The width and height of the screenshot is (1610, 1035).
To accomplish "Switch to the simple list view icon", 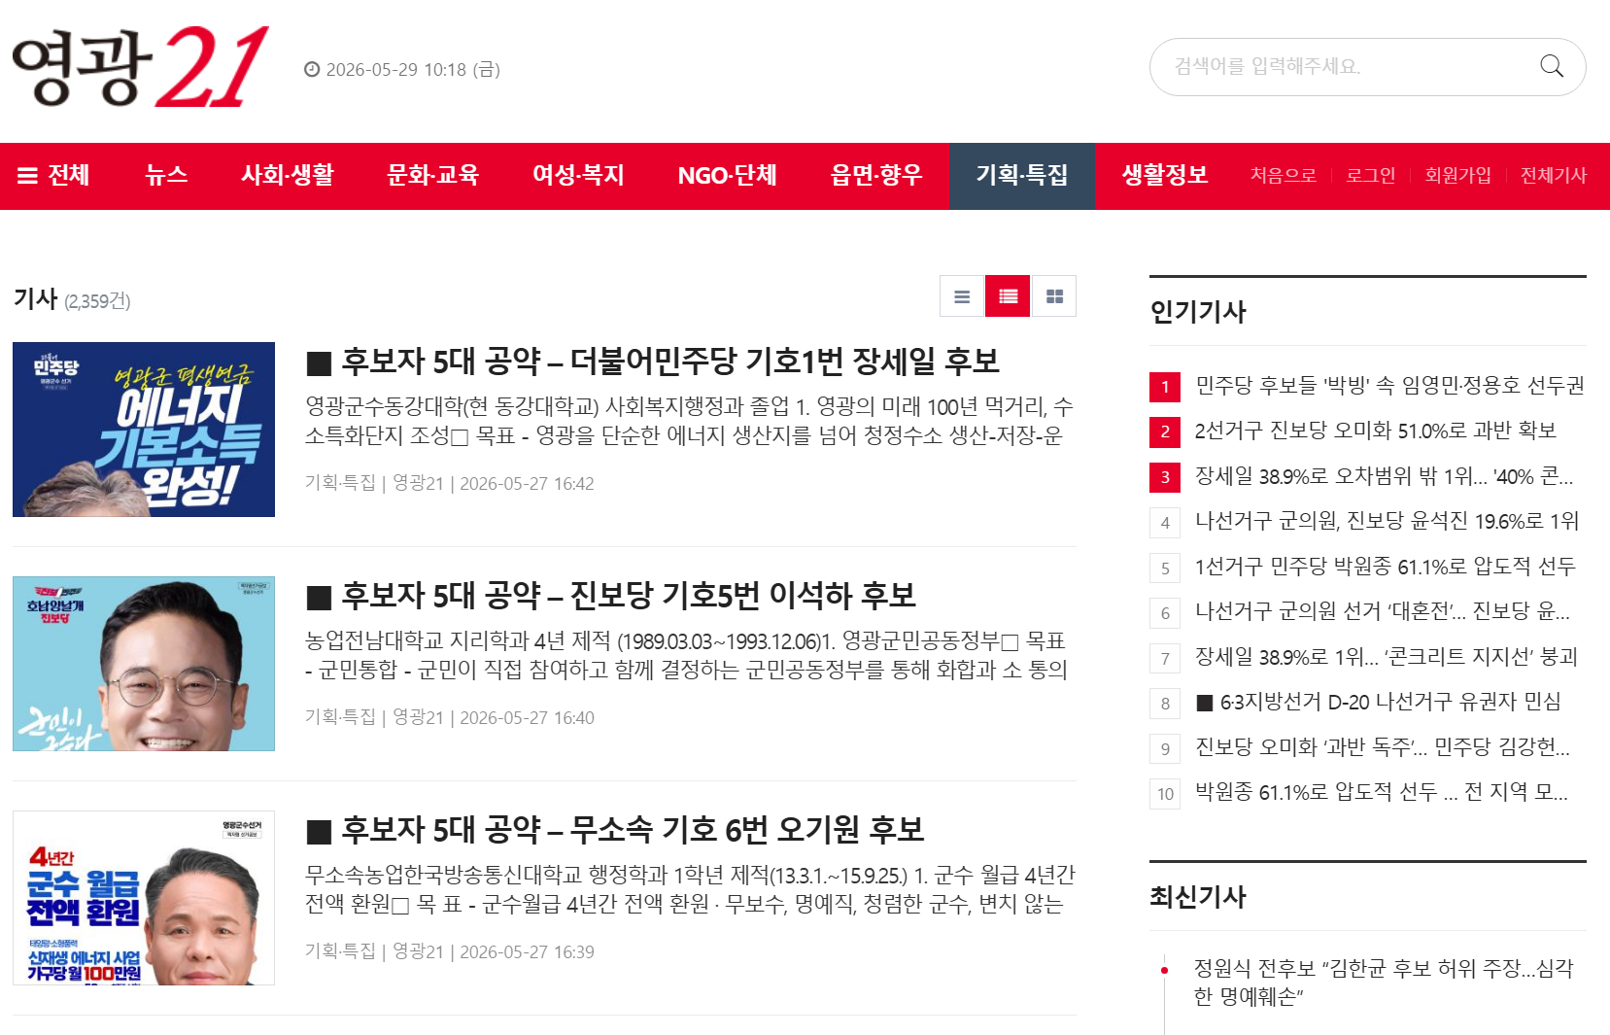I will (962, 296).
